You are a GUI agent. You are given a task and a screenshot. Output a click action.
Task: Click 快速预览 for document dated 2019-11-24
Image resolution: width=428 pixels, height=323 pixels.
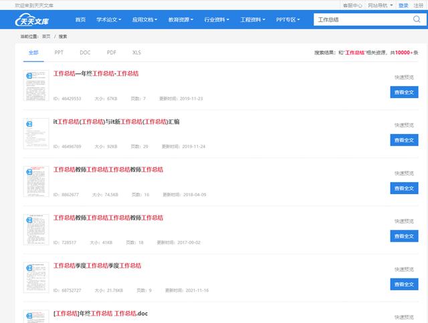[404, 125]
